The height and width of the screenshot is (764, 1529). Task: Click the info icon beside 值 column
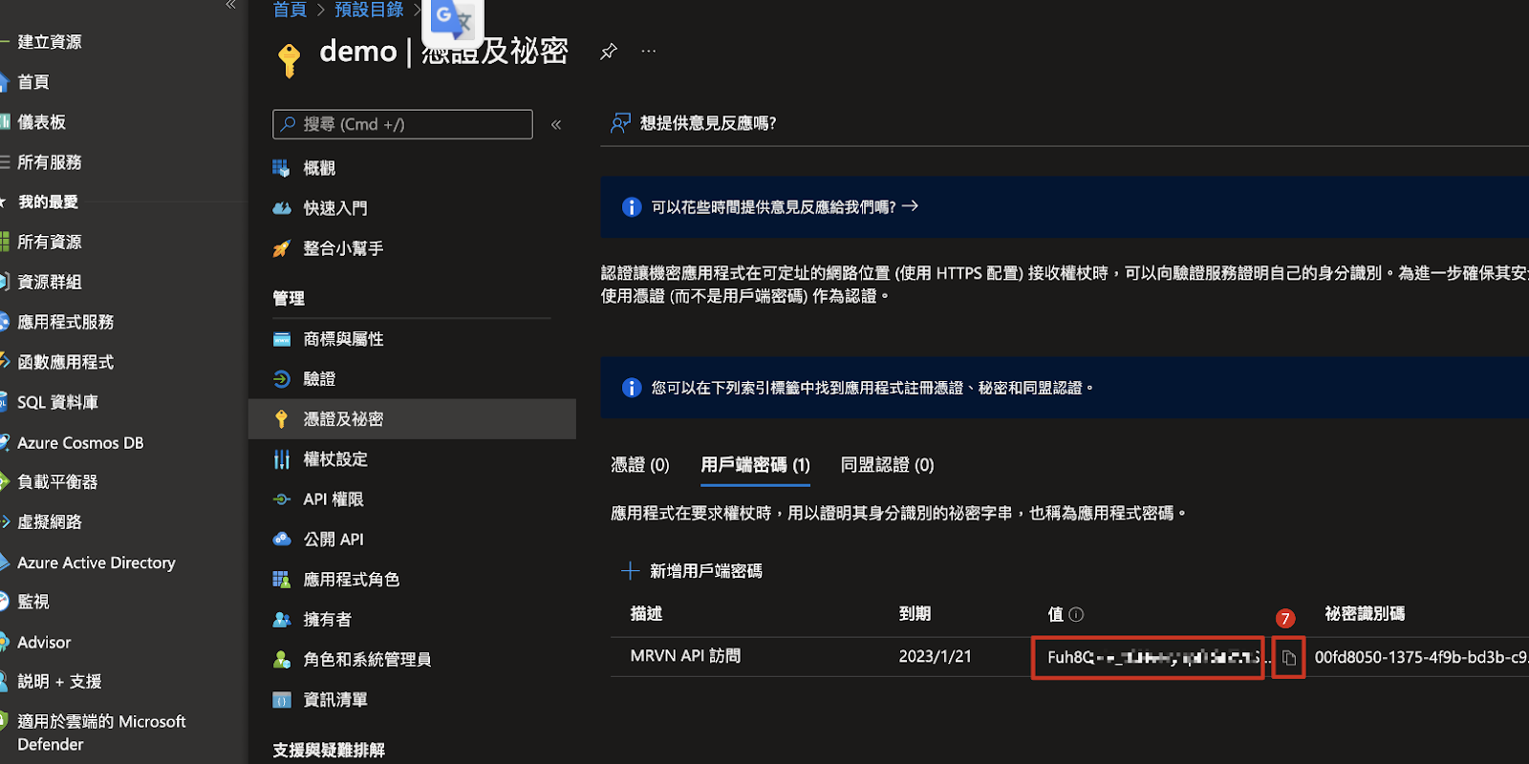pos(1076,614)
